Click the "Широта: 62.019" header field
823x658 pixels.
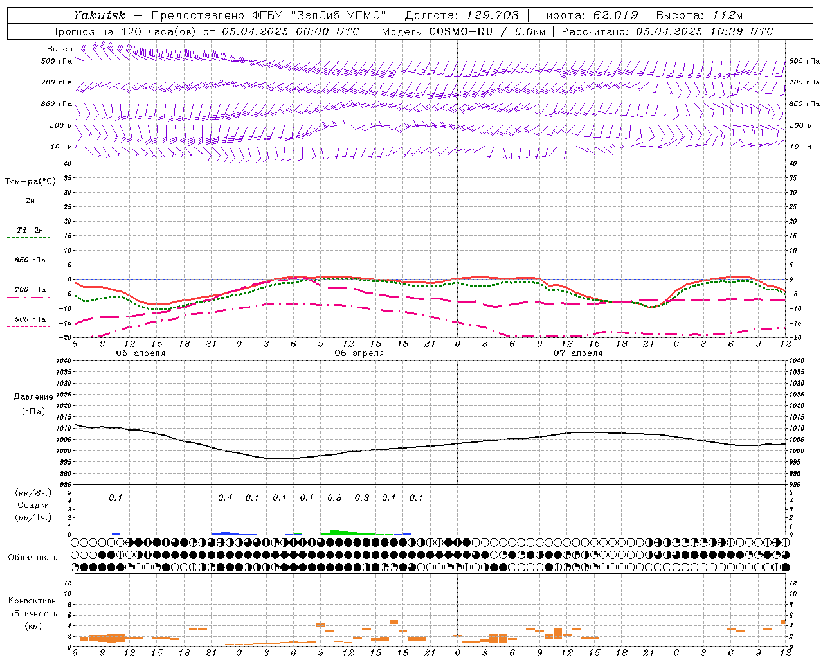pyautogui.click(x=587, y=15)
